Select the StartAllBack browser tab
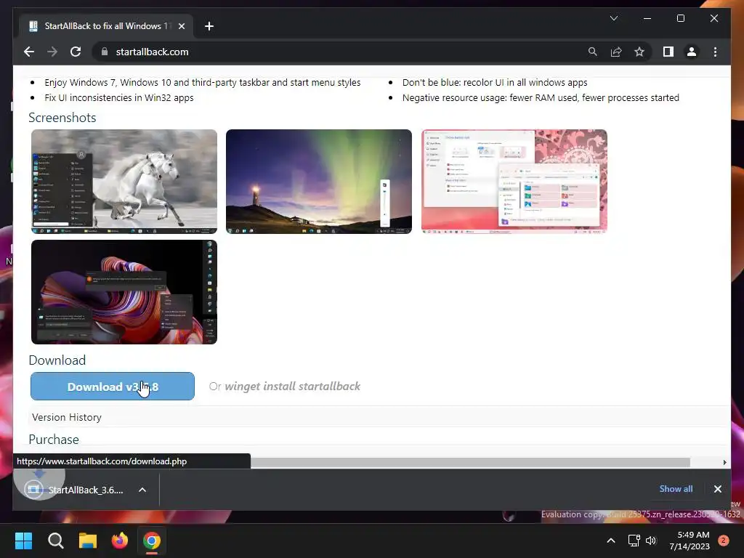744x558 pixels. [x=107, y=26]
